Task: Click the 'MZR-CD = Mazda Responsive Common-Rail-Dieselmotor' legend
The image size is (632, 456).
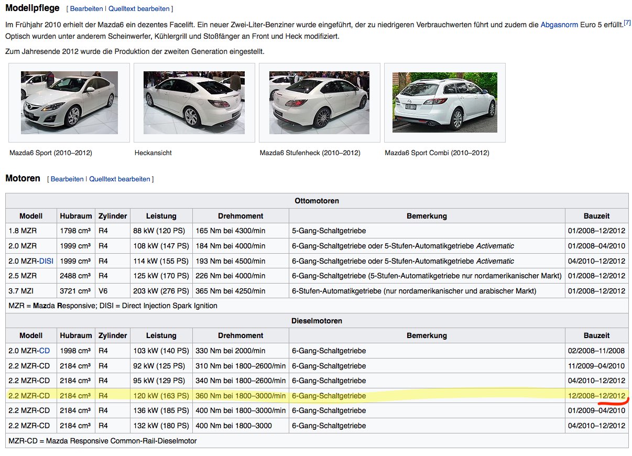Action: point(317,441)
